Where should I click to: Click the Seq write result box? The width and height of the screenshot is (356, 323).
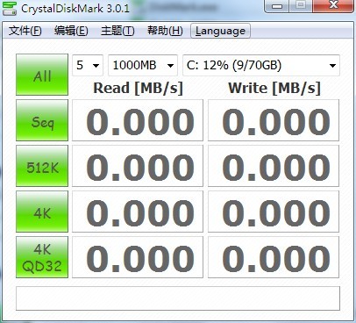pyautogui.click(x=274, y=120)
